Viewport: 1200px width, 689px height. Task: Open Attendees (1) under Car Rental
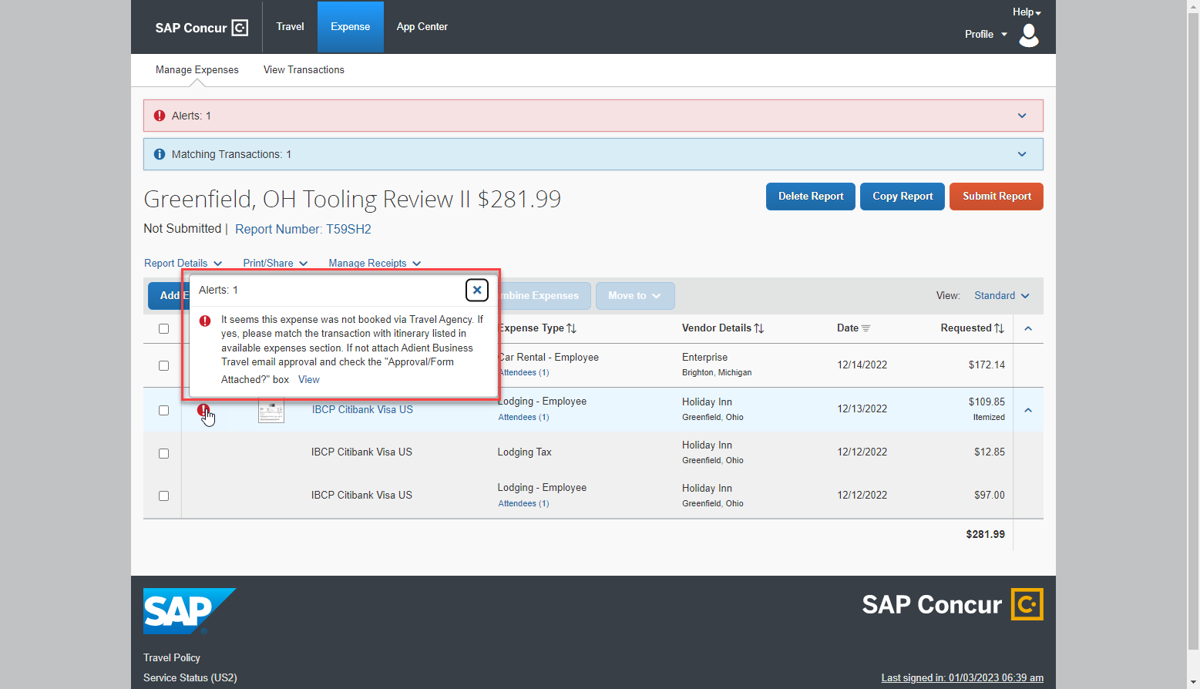coord(523,373)
